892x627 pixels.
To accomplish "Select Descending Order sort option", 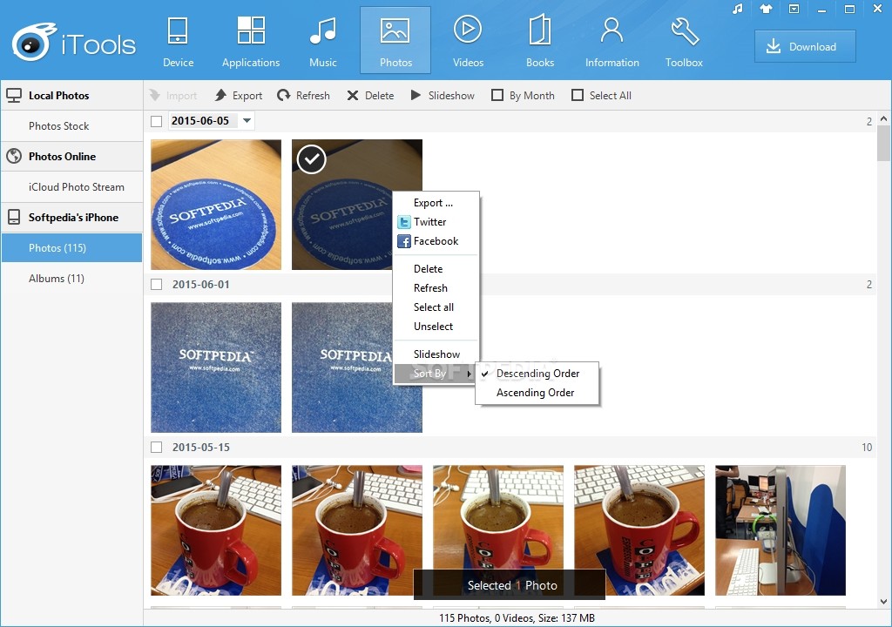I will pyautogui.click(x=537, y=374).
